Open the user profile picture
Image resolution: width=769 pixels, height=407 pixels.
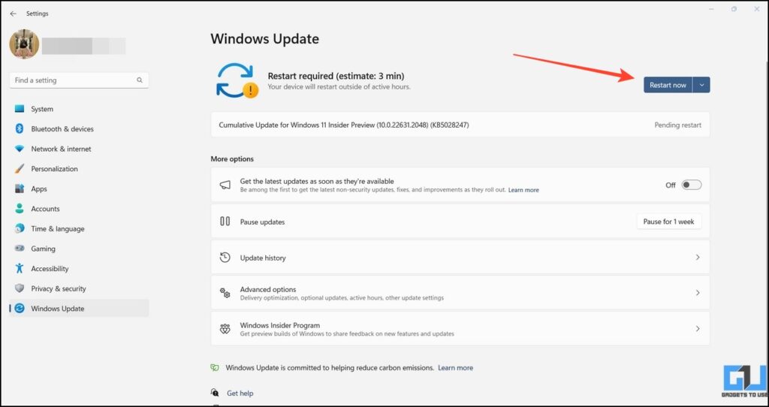[x=24, y=44]
